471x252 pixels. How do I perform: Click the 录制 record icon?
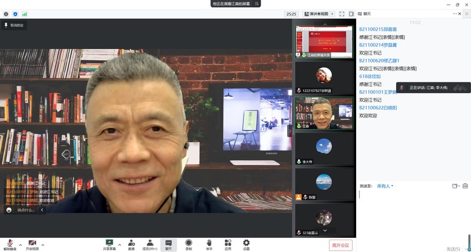[189, 242]
